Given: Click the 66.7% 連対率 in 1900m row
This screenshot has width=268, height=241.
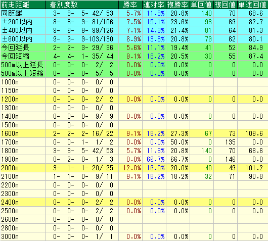Looking at the screenshot, I should point(156,159).
